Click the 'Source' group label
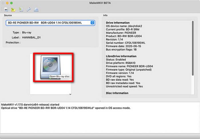This screenshot has width=200, height=139. point(8,15)
